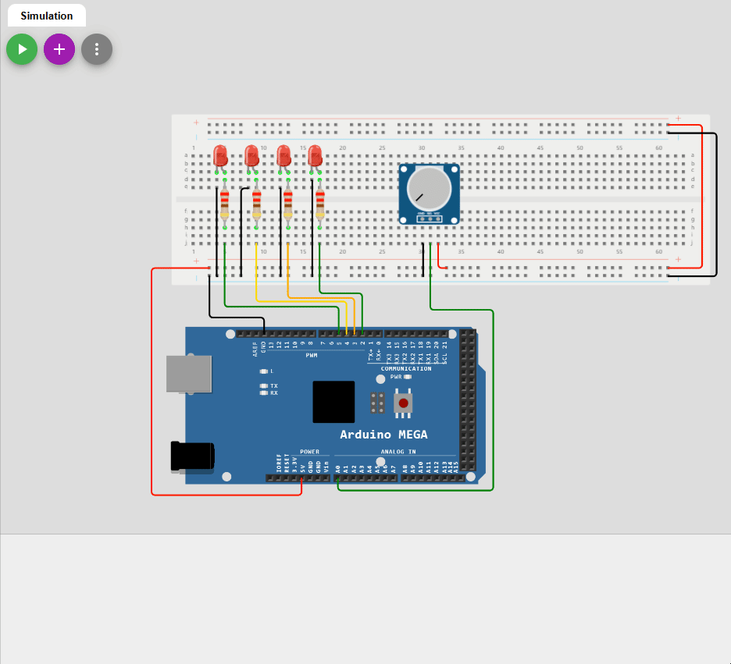Switch to the Simulation tab
This screenshot has height=664, width=731.
[x=47, y=16]
